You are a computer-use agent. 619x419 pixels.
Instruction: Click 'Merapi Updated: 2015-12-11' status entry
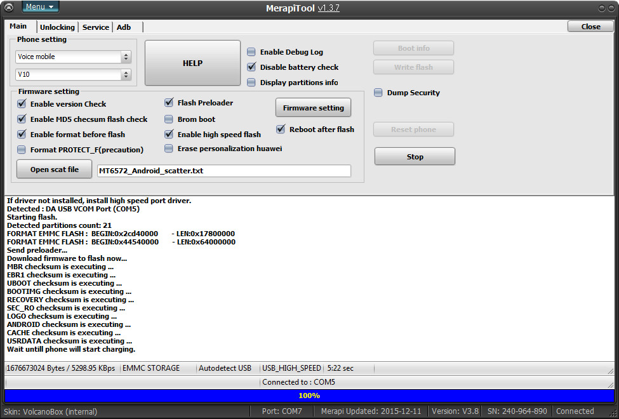[371, 411]
